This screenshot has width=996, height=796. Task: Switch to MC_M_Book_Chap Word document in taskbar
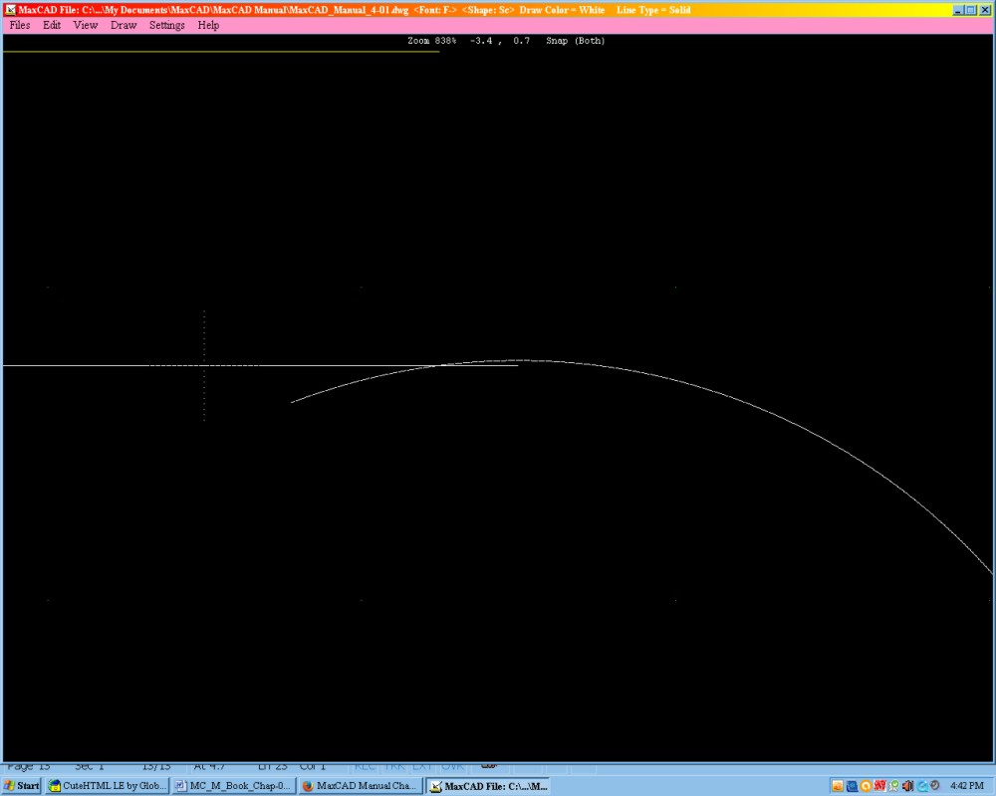click(233, 786)
